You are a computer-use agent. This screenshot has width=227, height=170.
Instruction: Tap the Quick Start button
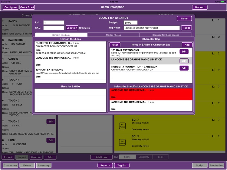[27, 7]
